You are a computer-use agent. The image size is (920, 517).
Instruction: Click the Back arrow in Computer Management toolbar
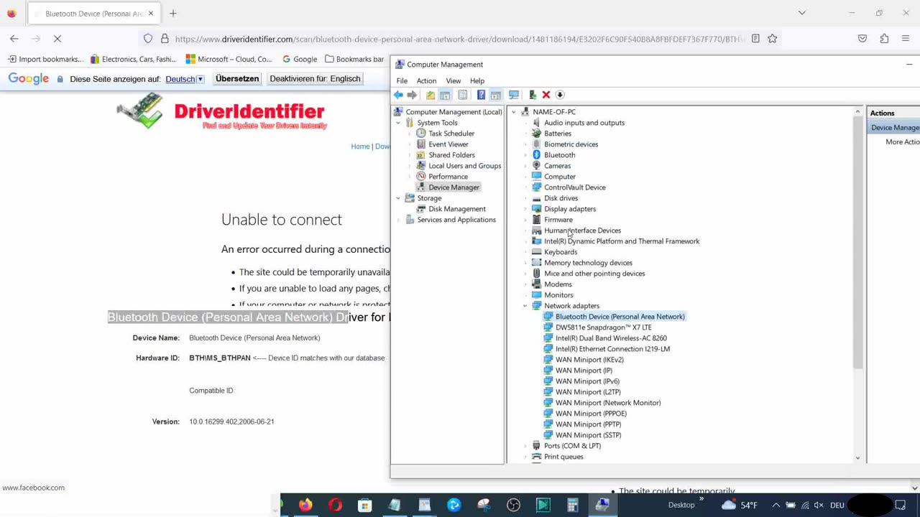[x=398, y=95]
